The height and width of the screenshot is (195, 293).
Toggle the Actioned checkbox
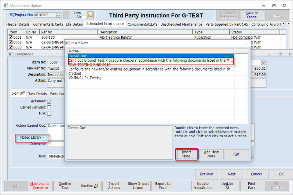(x=49, y=101)
